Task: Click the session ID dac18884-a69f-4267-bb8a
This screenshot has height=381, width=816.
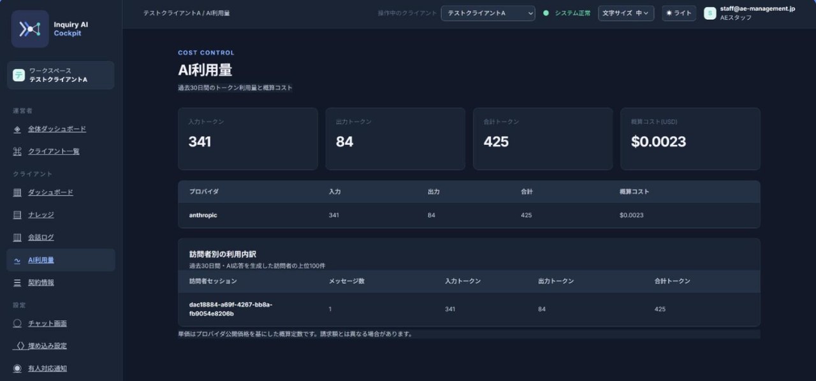Action: (x=231, y=309)
